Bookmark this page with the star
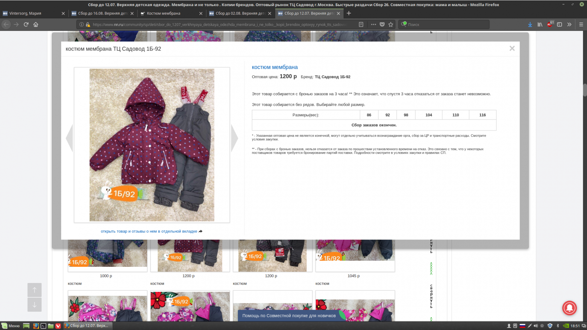This screenshot has width=587, height=330. click(x=391, y=24)
